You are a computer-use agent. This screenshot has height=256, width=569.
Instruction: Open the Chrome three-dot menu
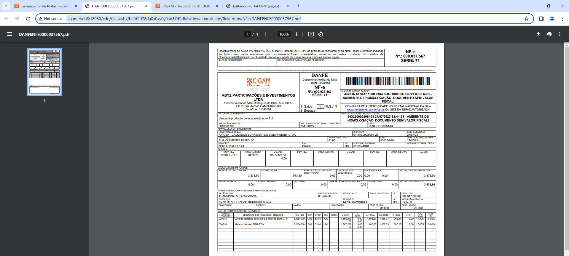(563, 19)
